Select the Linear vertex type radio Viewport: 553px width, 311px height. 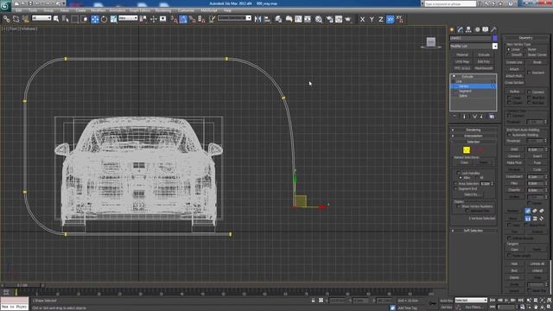pos(508,49)
